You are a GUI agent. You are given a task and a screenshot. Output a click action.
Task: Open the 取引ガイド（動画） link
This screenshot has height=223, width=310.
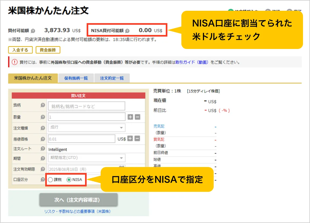click(x=192, y=62)
